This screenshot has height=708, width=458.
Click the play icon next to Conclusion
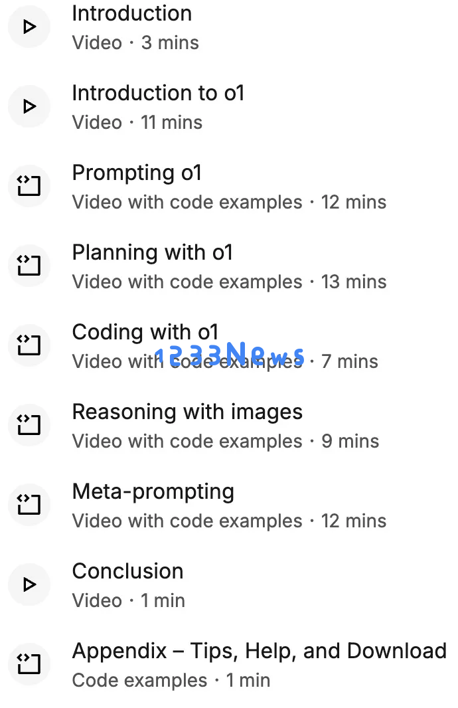[x=29, y=584]
